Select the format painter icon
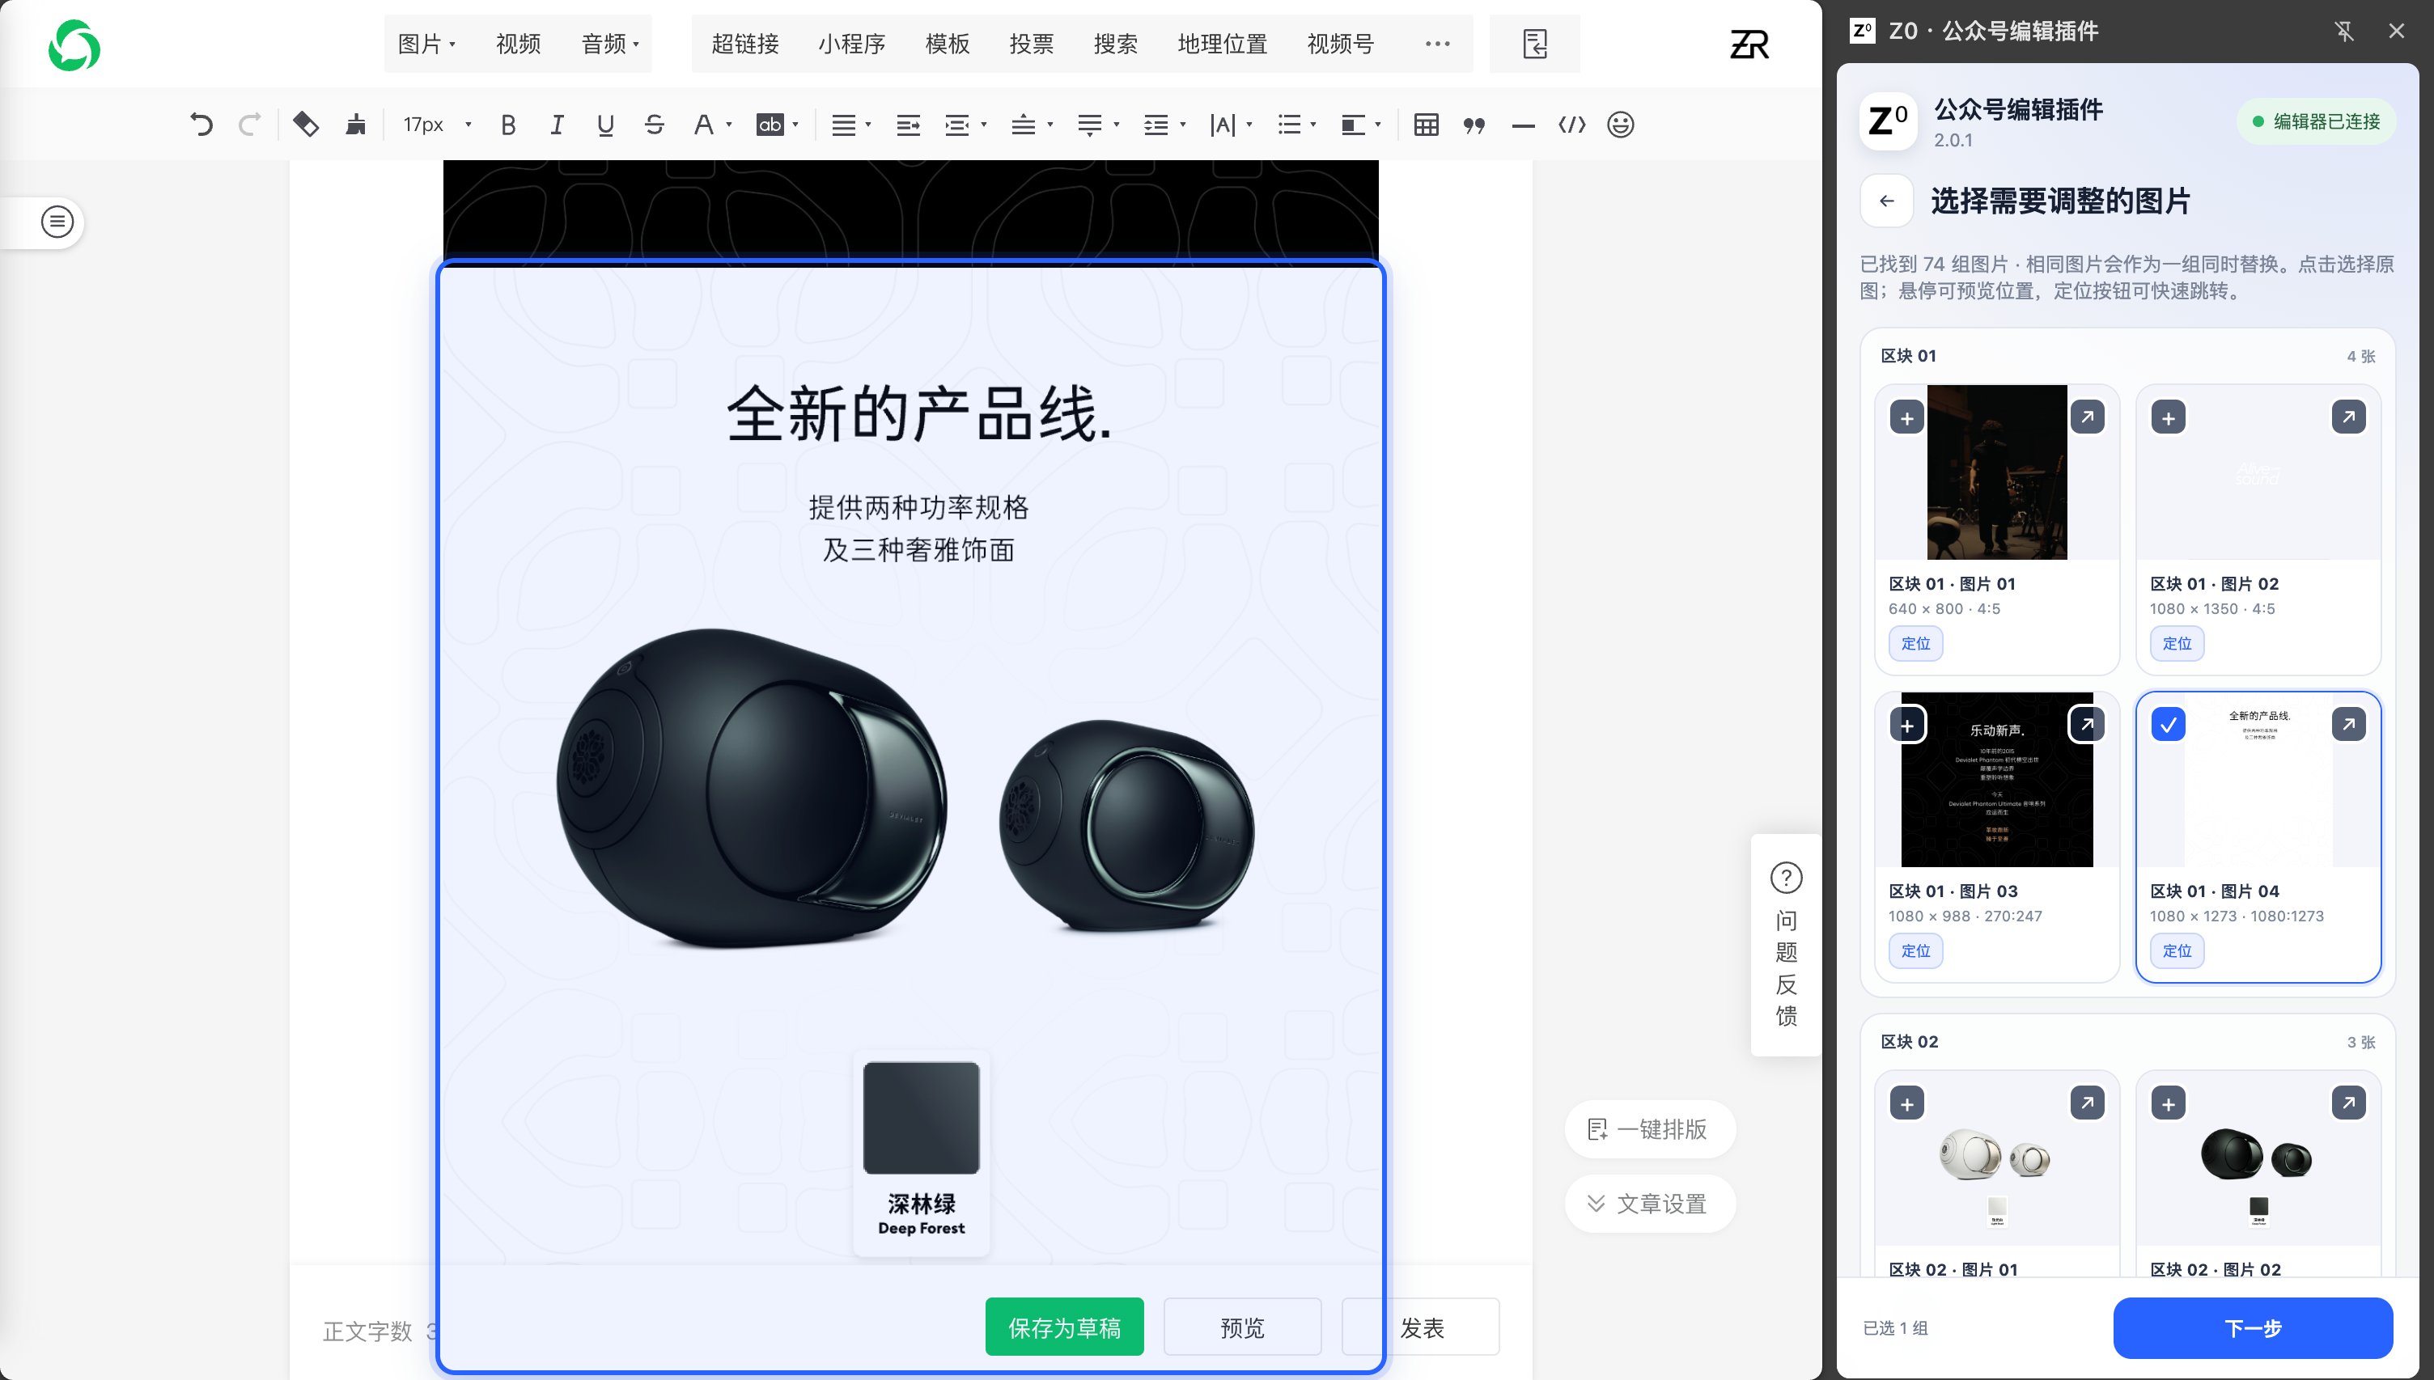Screen dimensions: 2434x1380 (355, 124)
